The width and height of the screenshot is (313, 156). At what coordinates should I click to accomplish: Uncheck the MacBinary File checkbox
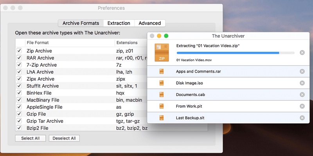pyautogui.click(x=19, y=100)
